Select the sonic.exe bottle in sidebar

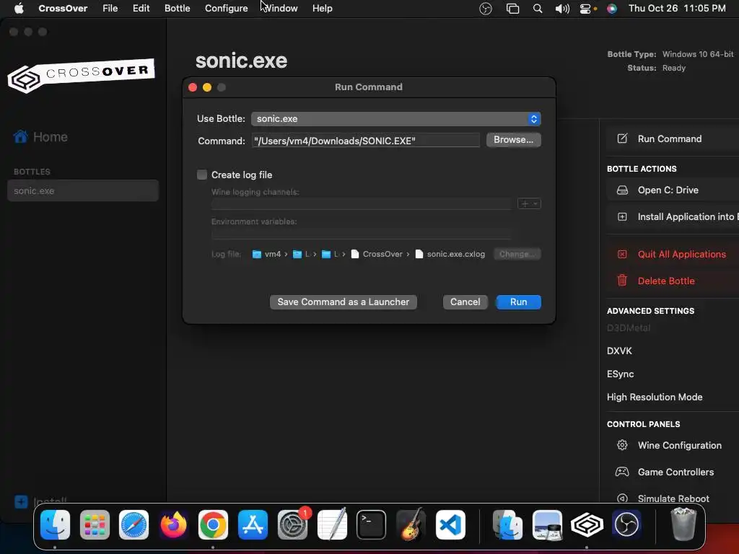83,190
